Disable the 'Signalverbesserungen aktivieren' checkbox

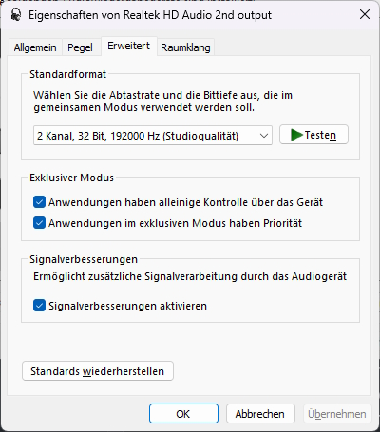[x=39, y=306]
